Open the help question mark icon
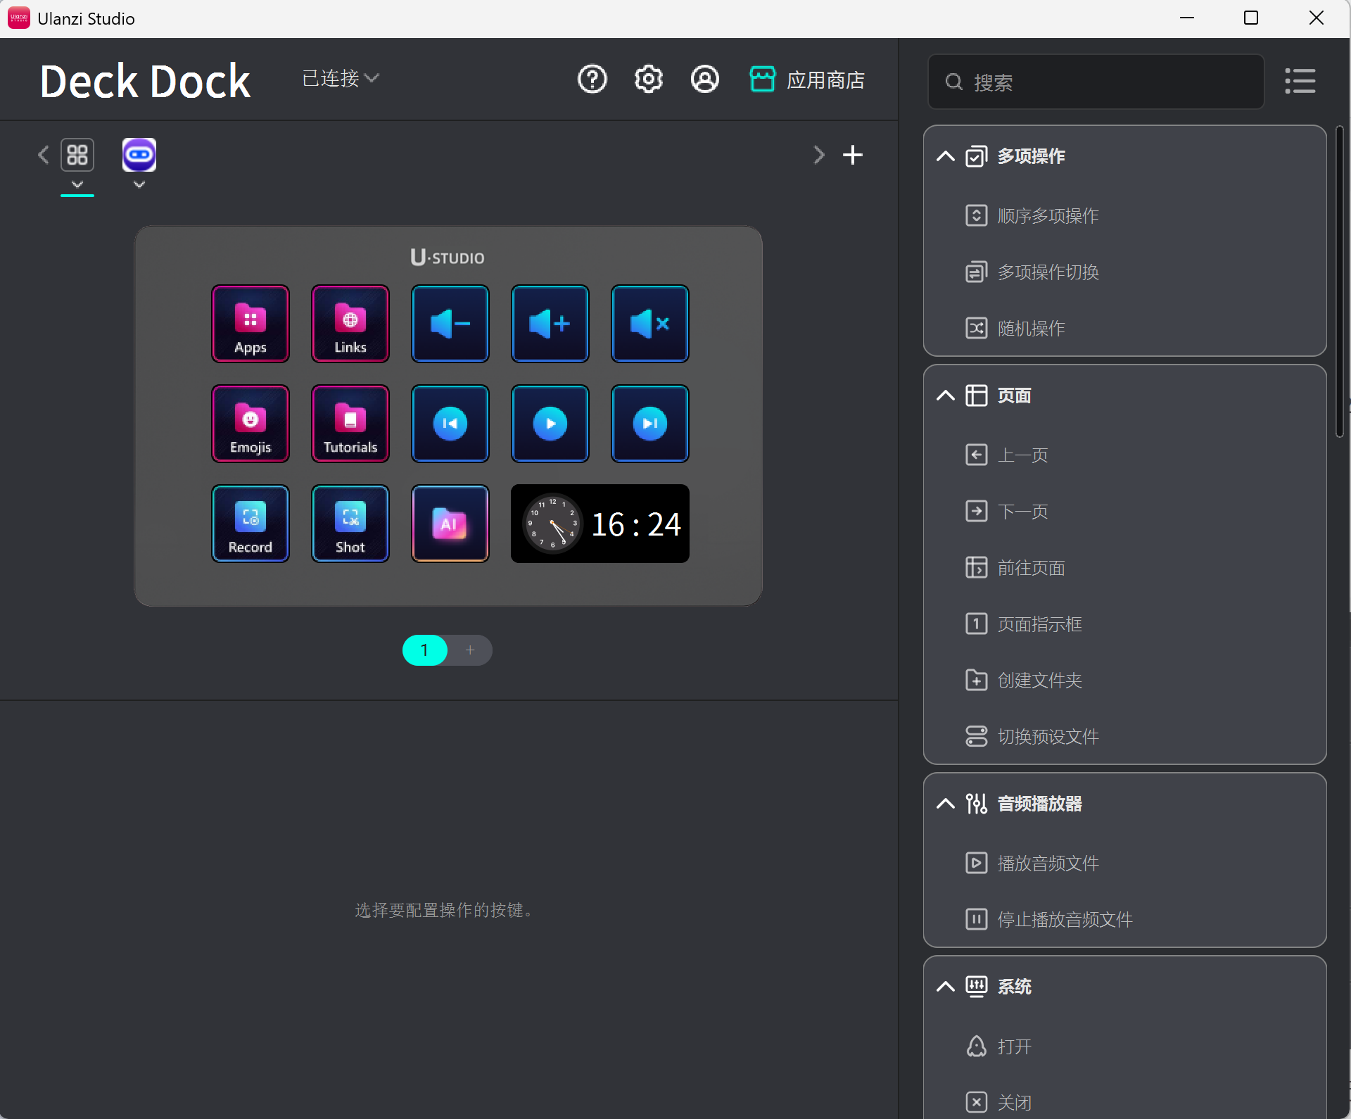 click(x=592, y=80)
